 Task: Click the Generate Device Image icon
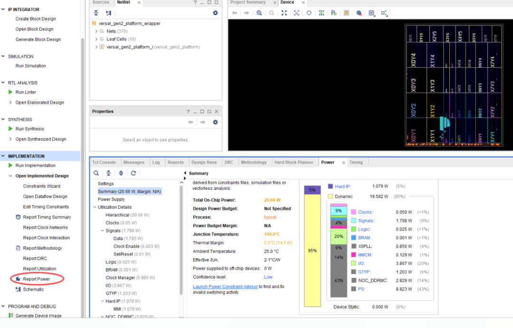pos(11,316)
